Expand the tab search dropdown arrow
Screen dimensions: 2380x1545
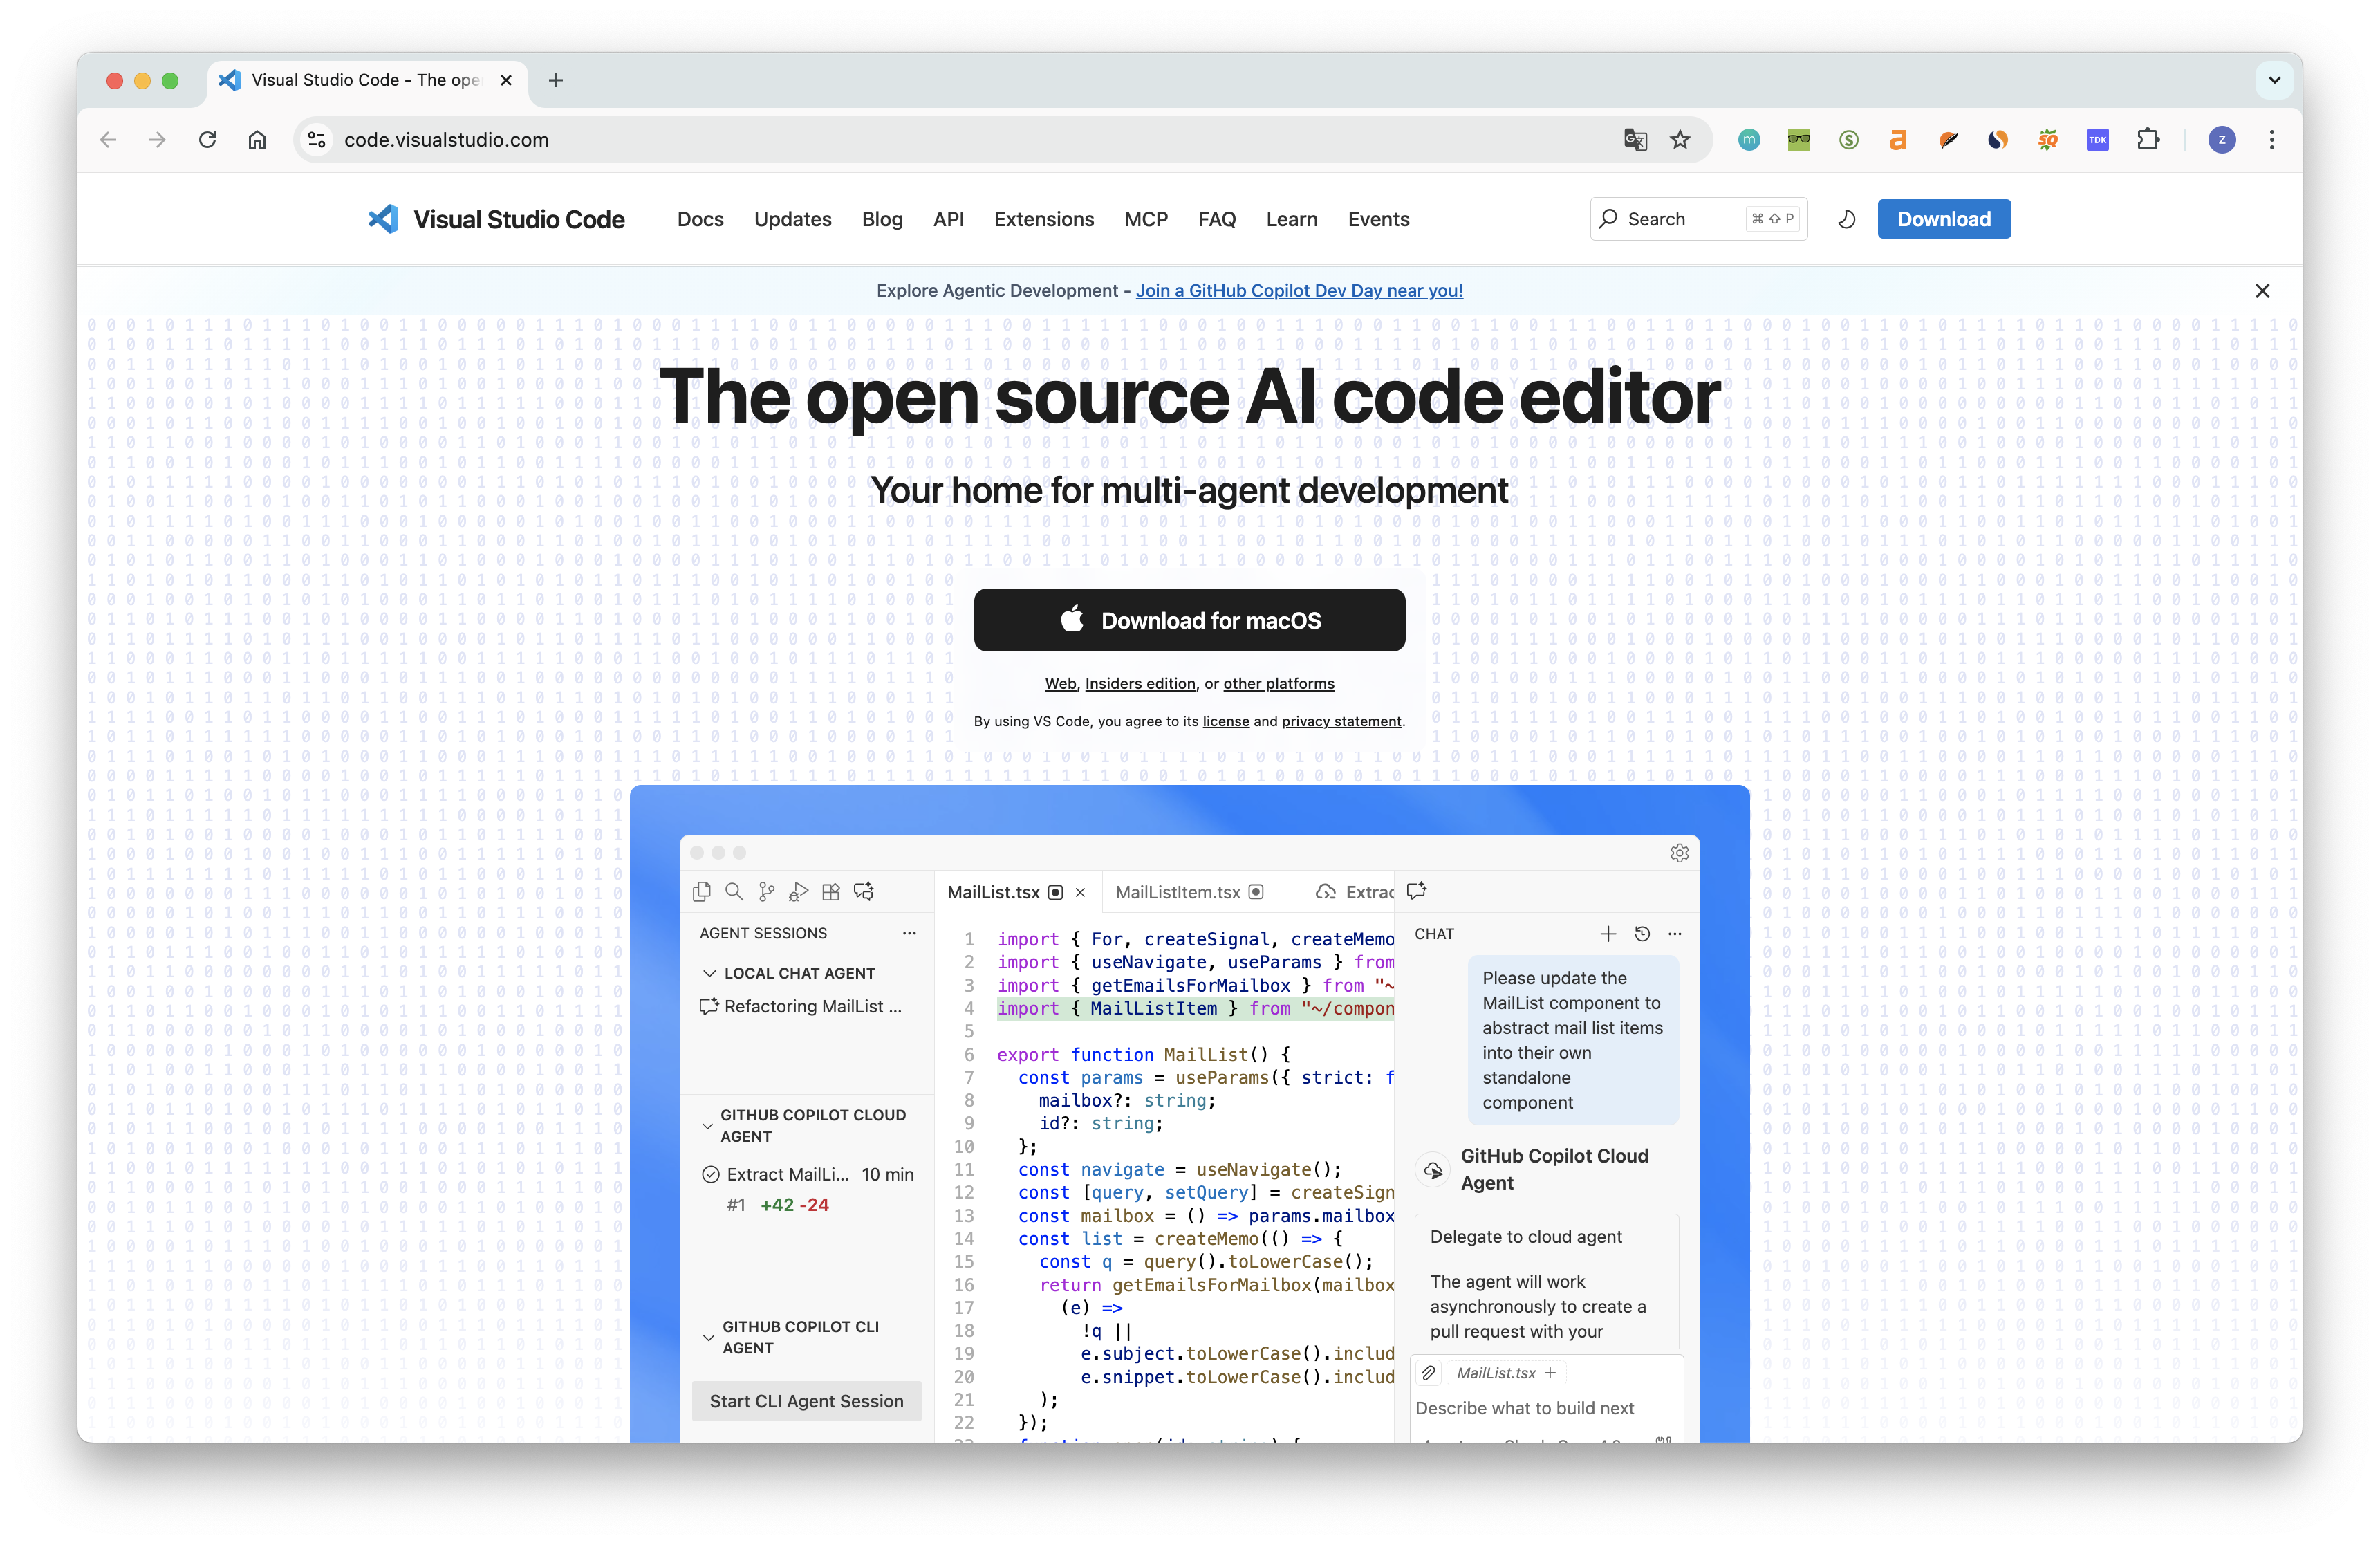[2274, 80]
